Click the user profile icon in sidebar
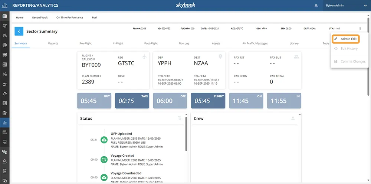 click(x=4, y=161)
